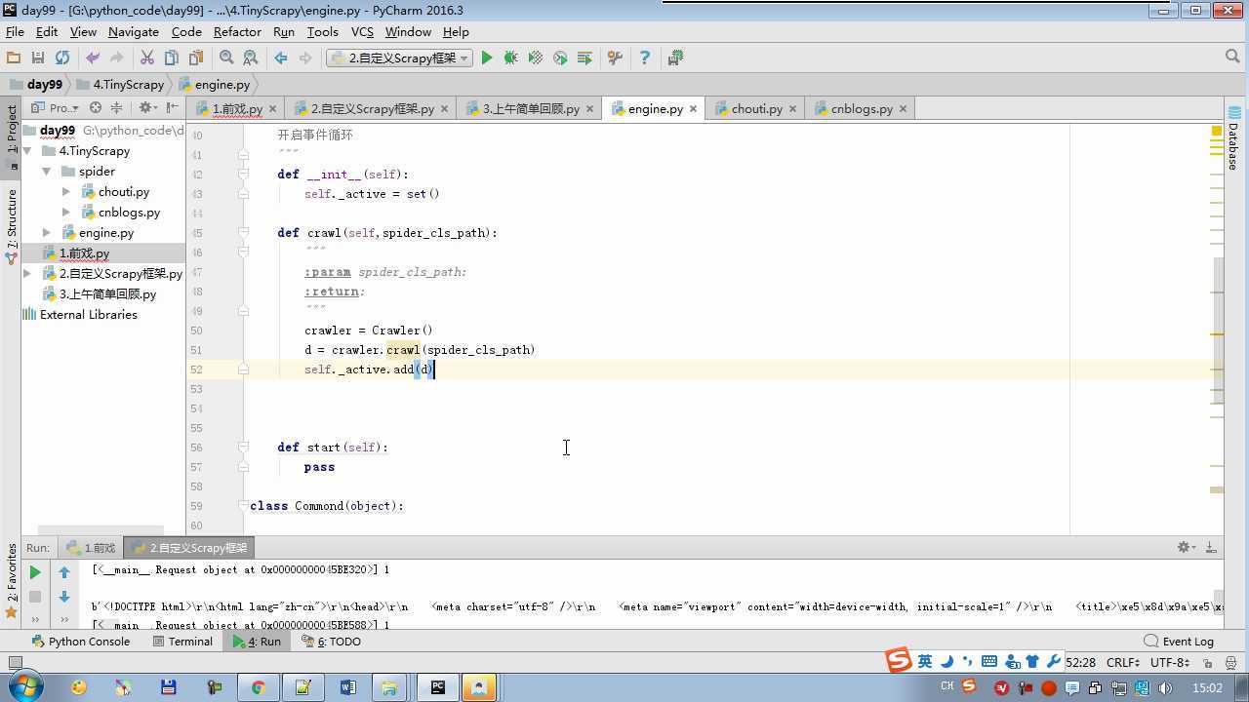
Task: Navigate back with the blue left arrow
Action: point(281,58)
